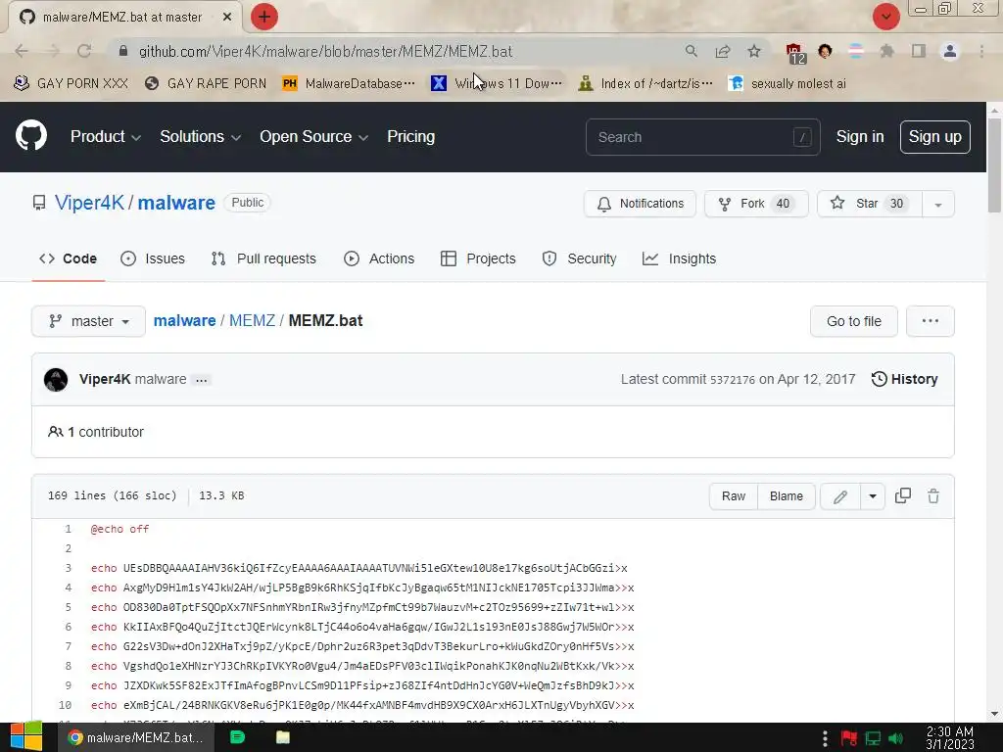This screenshot has height=752, width=1003.
Task: Star the repository
Action: tap(870, 204)
